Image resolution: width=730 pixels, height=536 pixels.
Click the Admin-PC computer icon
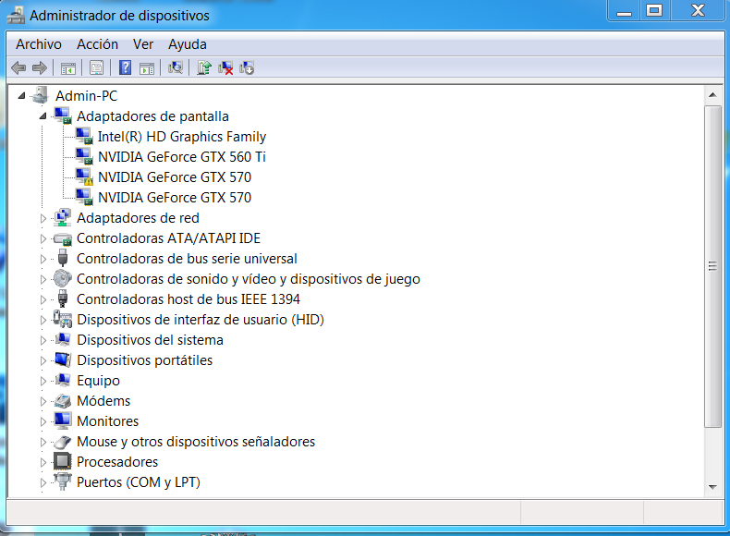click(41, 95)
